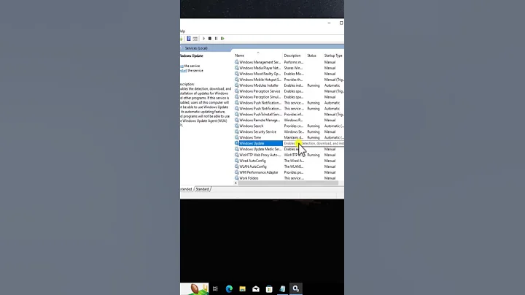Click gear icon beside Windows Update Medic Ser...
This screenshot has height=295, width=525.
pos(237,149)
